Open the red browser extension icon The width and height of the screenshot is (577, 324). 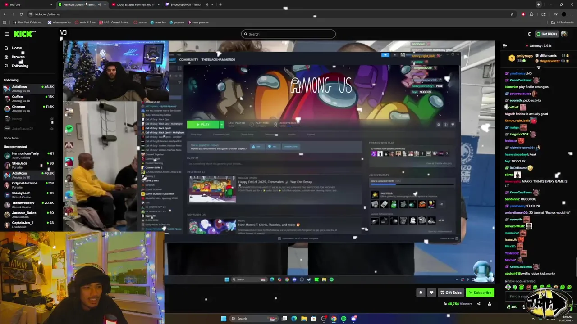pos(523,14)
